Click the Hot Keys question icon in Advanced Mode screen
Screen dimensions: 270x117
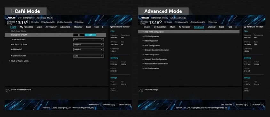pyautogui.click(x=209, y=22)
